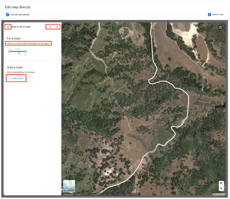This screenshot has width=230, height=199.
Task: Close the Add or fix a road panel
Action: (8, 27)
